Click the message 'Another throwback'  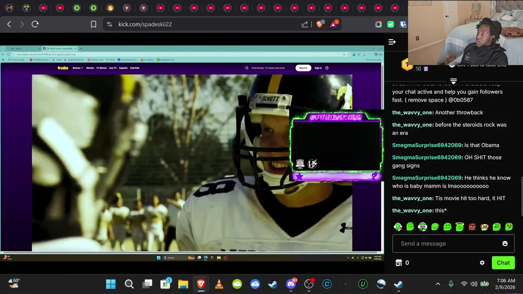[x=459, y=112]
